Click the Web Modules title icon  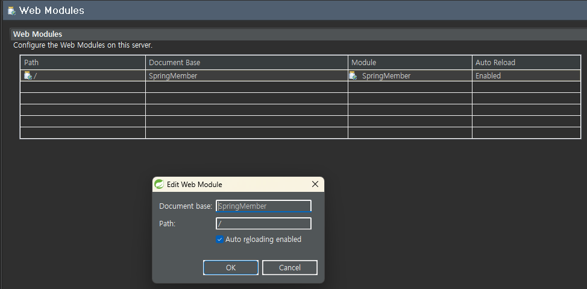[12, 11]
